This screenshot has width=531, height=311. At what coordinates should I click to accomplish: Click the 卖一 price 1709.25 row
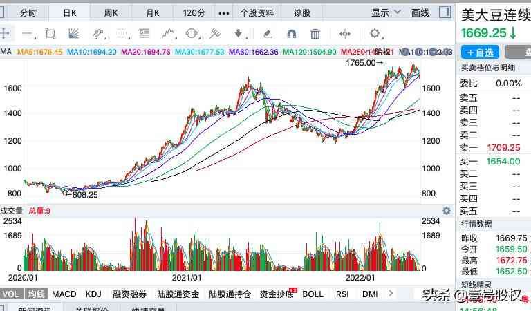492,147
